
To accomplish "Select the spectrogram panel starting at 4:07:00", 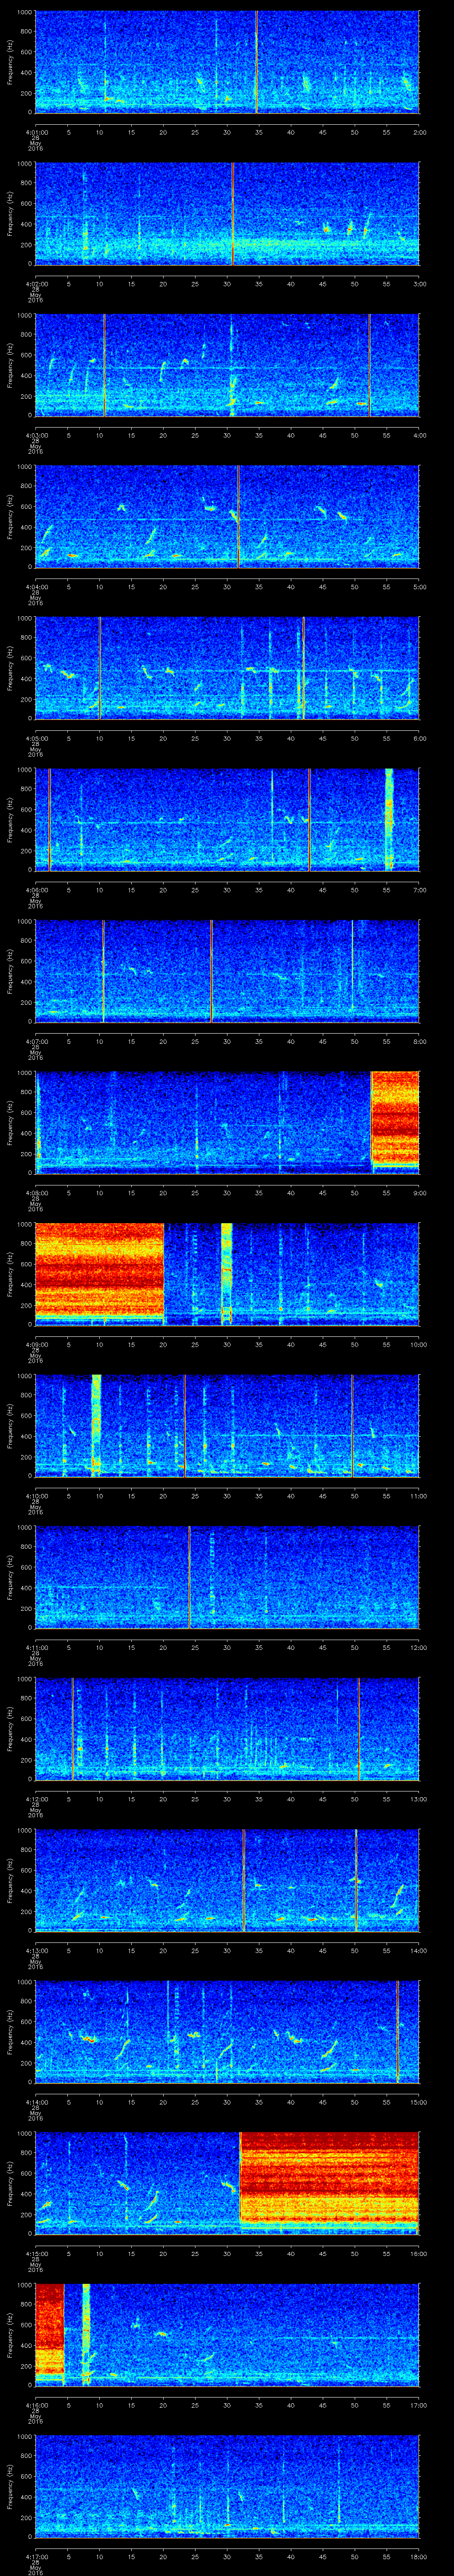I will pyautogui.click(x=227, y=971).
